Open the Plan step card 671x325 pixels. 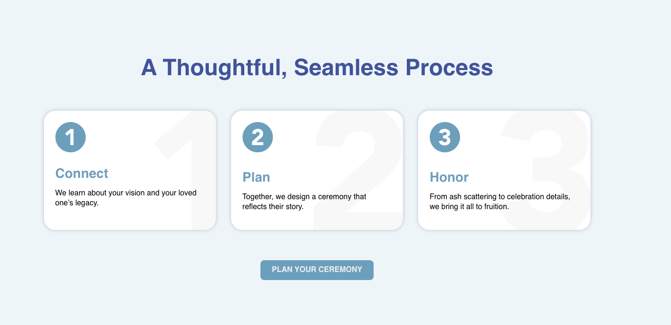(x=317, y=170)
